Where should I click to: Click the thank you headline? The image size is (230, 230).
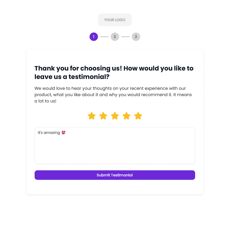tap(114, 72)
